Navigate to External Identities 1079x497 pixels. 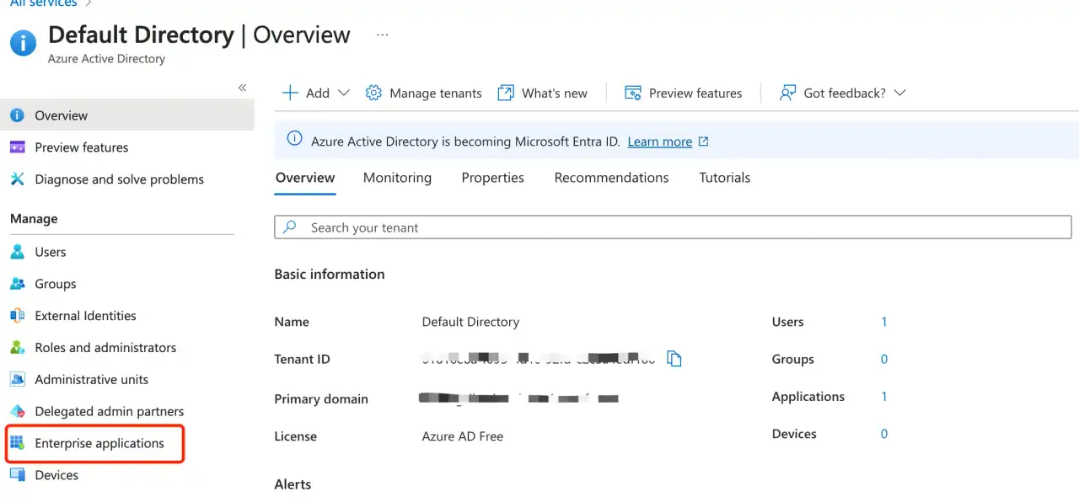[85, 315]
